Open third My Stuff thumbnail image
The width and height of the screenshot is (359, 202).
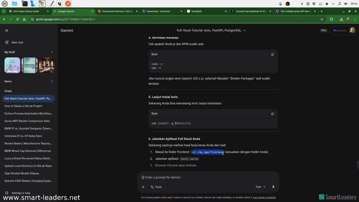[x=47, y=65]
